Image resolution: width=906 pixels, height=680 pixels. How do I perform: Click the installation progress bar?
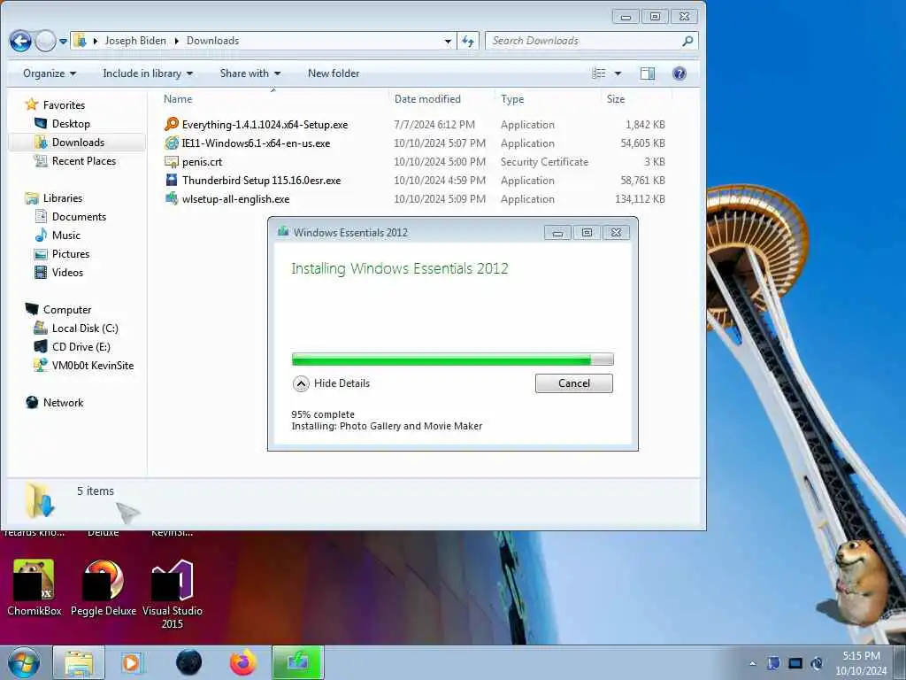[x=452, y=359]
